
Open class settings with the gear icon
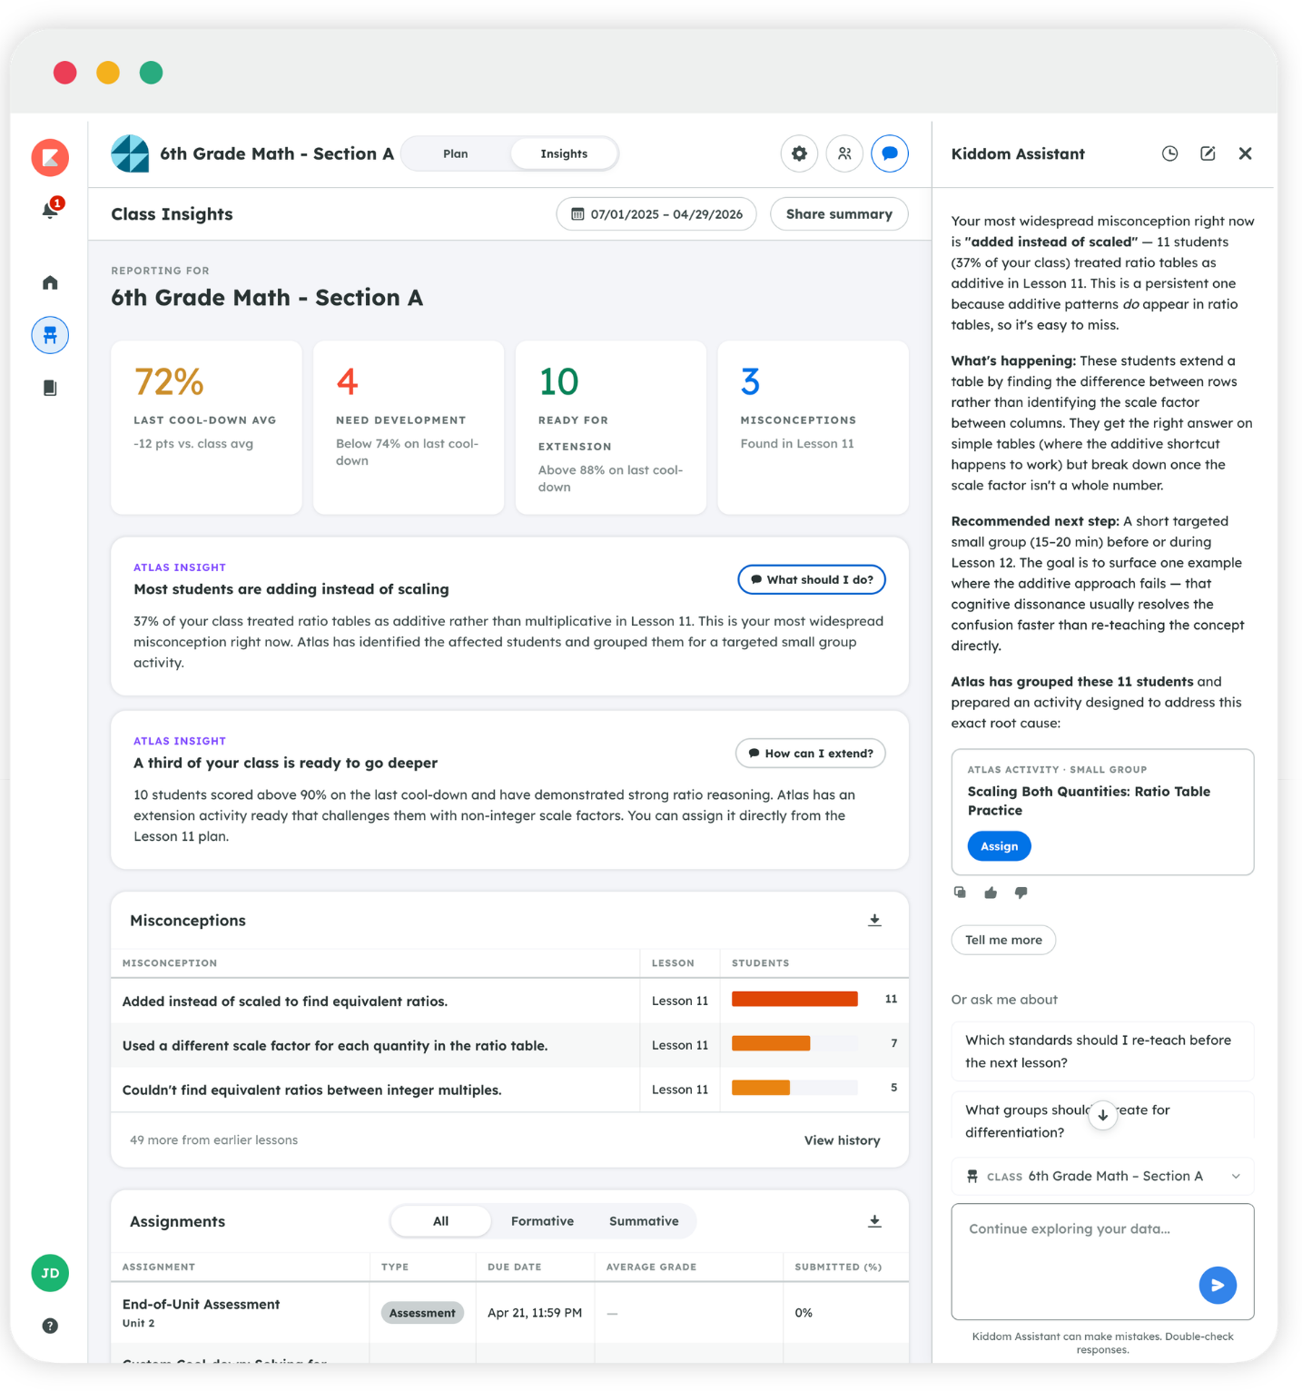point(799,153)
